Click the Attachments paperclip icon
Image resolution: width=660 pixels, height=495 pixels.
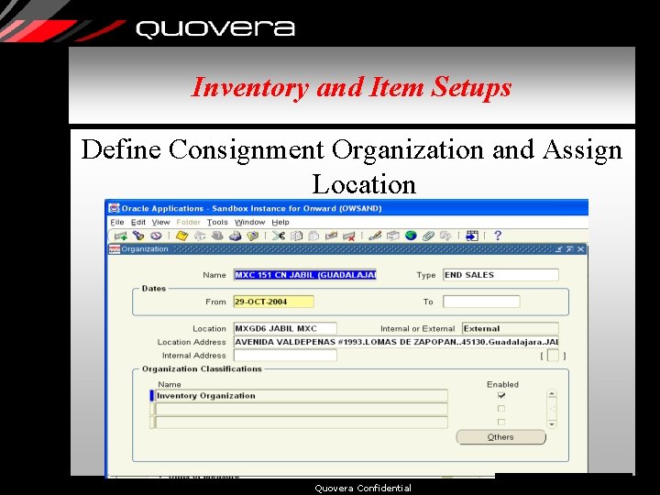point(428,236)
